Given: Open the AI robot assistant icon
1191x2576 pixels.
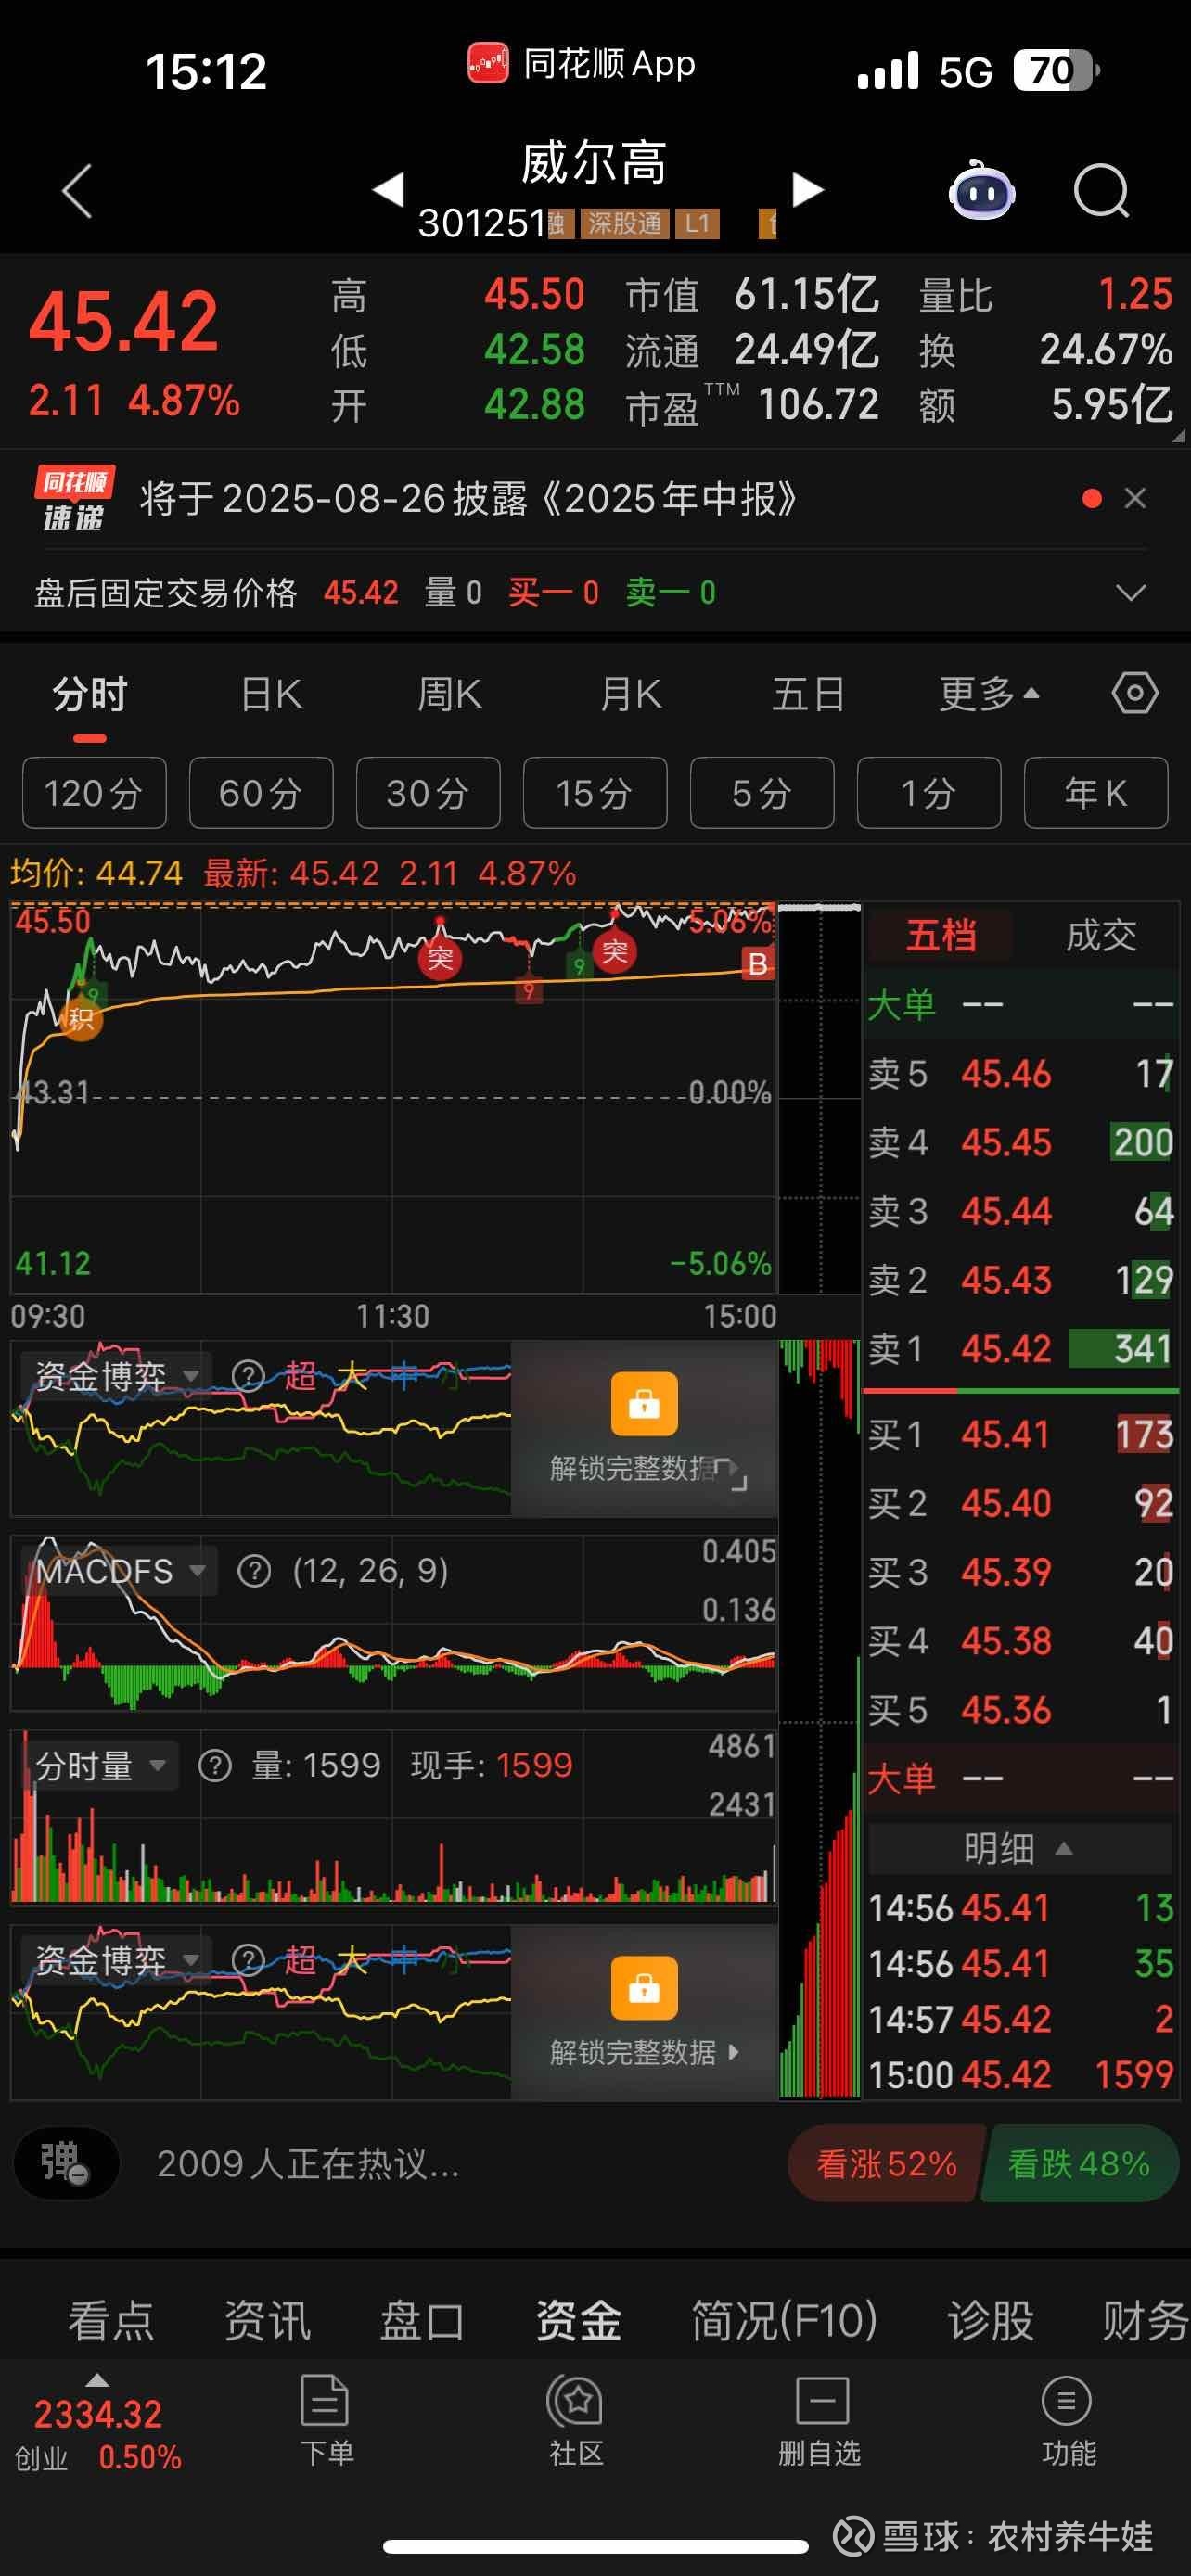Looking at the screenshot, I should (x=981, y=190).
